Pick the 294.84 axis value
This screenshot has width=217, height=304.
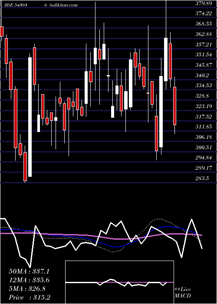point(204,158)
